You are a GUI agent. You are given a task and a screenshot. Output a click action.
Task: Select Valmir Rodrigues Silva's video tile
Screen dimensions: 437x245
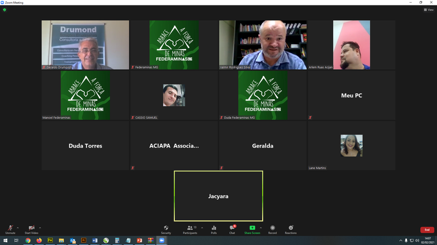click(263, 45)
